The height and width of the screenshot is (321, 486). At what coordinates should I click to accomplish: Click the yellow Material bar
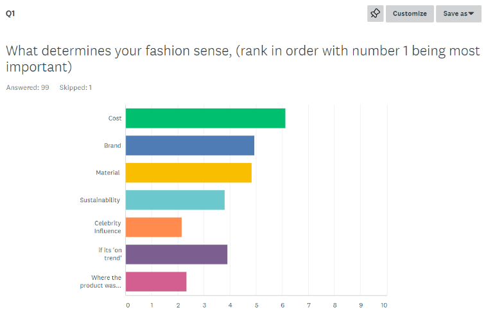click(189, 173)
